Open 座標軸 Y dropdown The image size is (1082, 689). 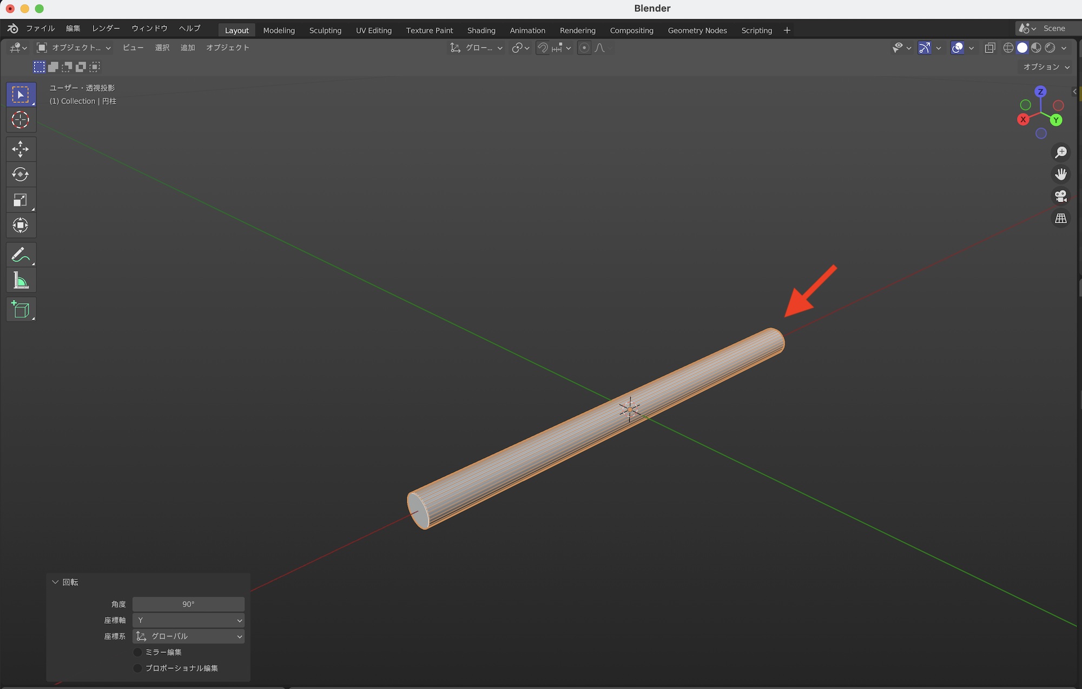pyautogui.click(x=188, y=620)
